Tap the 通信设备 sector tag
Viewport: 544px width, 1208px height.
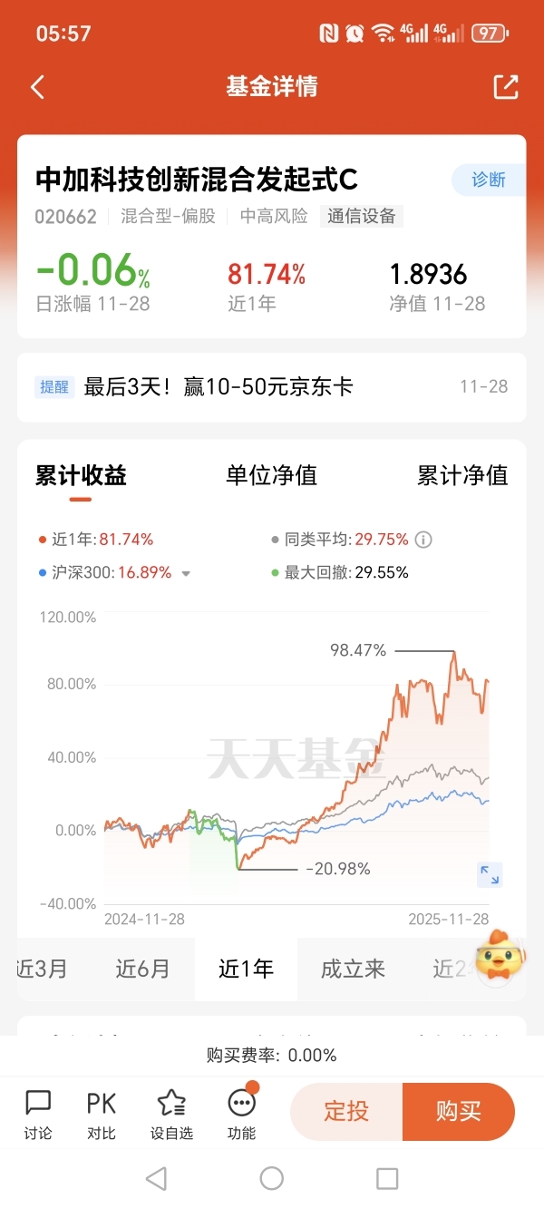362,216
